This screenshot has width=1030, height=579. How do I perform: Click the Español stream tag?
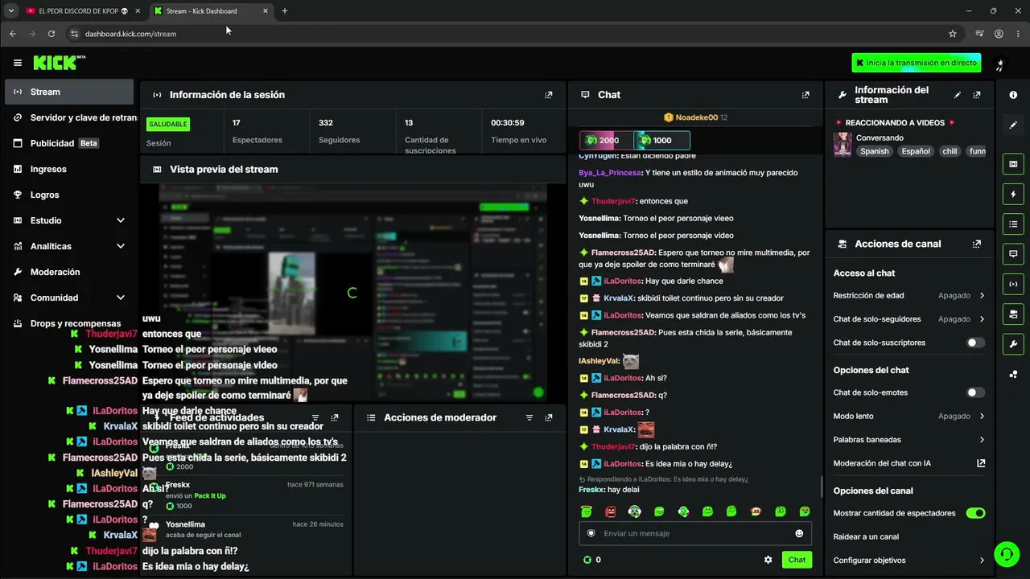click(916, 151)
